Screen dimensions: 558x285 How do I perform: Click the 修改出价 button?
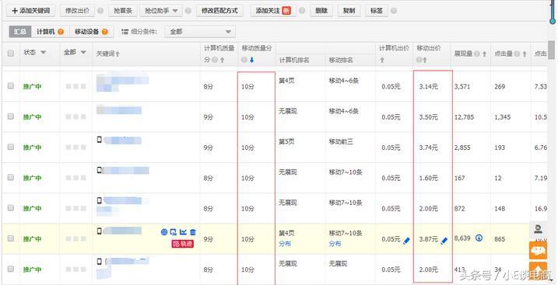[78, 11]
